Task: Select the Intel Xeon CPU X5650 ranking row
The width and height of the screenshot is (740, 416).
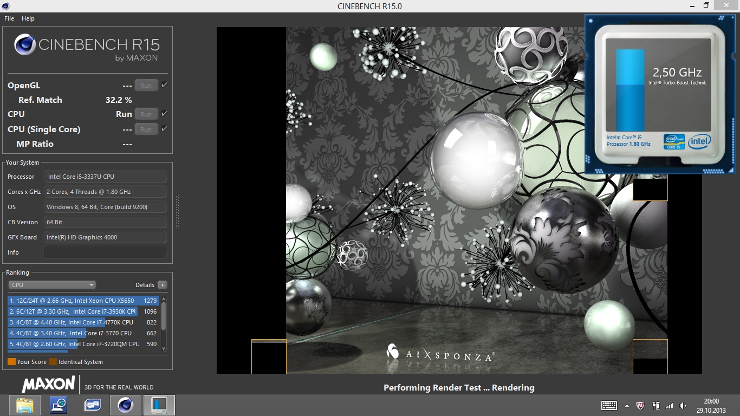Action: [x=83, y=301]
